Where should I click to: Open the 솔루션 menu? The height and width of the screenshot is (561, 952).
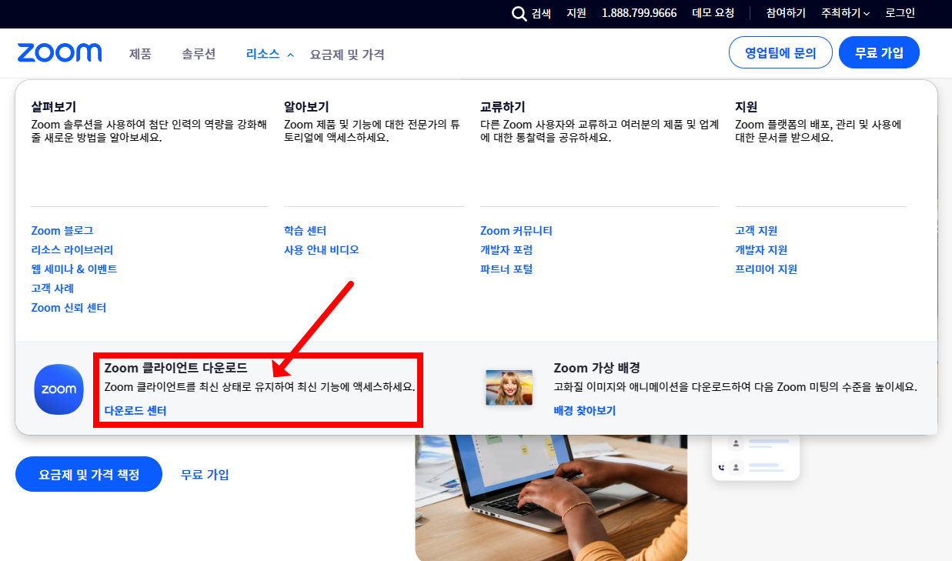pos(199,55)
